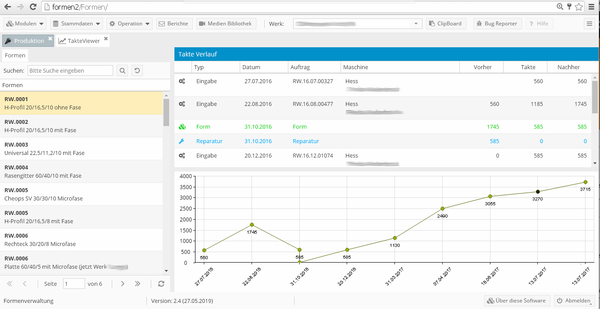Log out with the Abmelden button
The image size is (600, 309).
pos(574,301)
